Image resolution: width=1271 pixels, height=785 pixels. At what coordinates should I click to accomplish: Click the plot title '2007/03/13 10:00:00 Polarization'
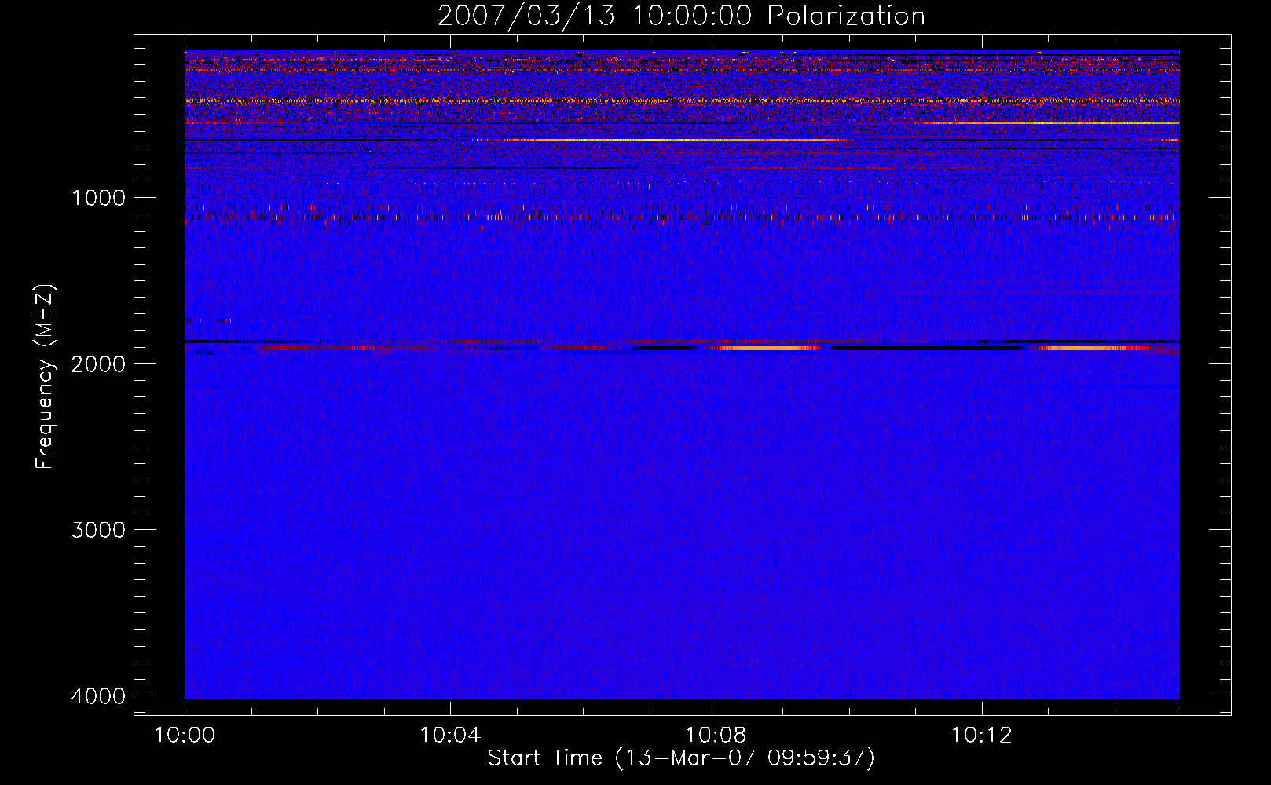[681, 16]
